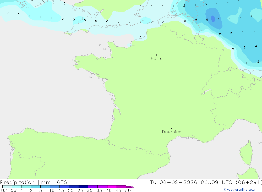Click the date '08-09-2026' text
The height and width of the screenshot is (192, 262).
click(178, 182)
